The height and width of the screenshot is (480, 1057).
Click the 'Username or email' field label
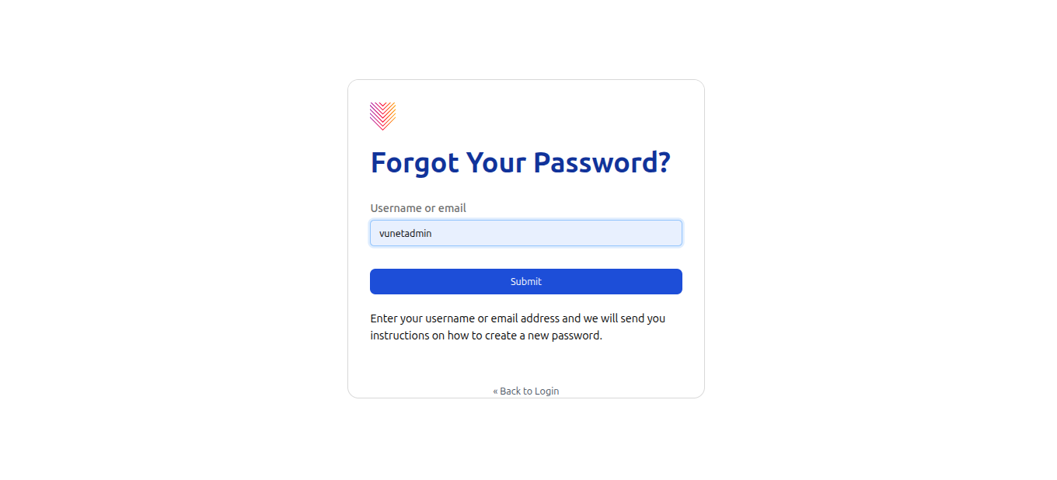pos(418,208)
